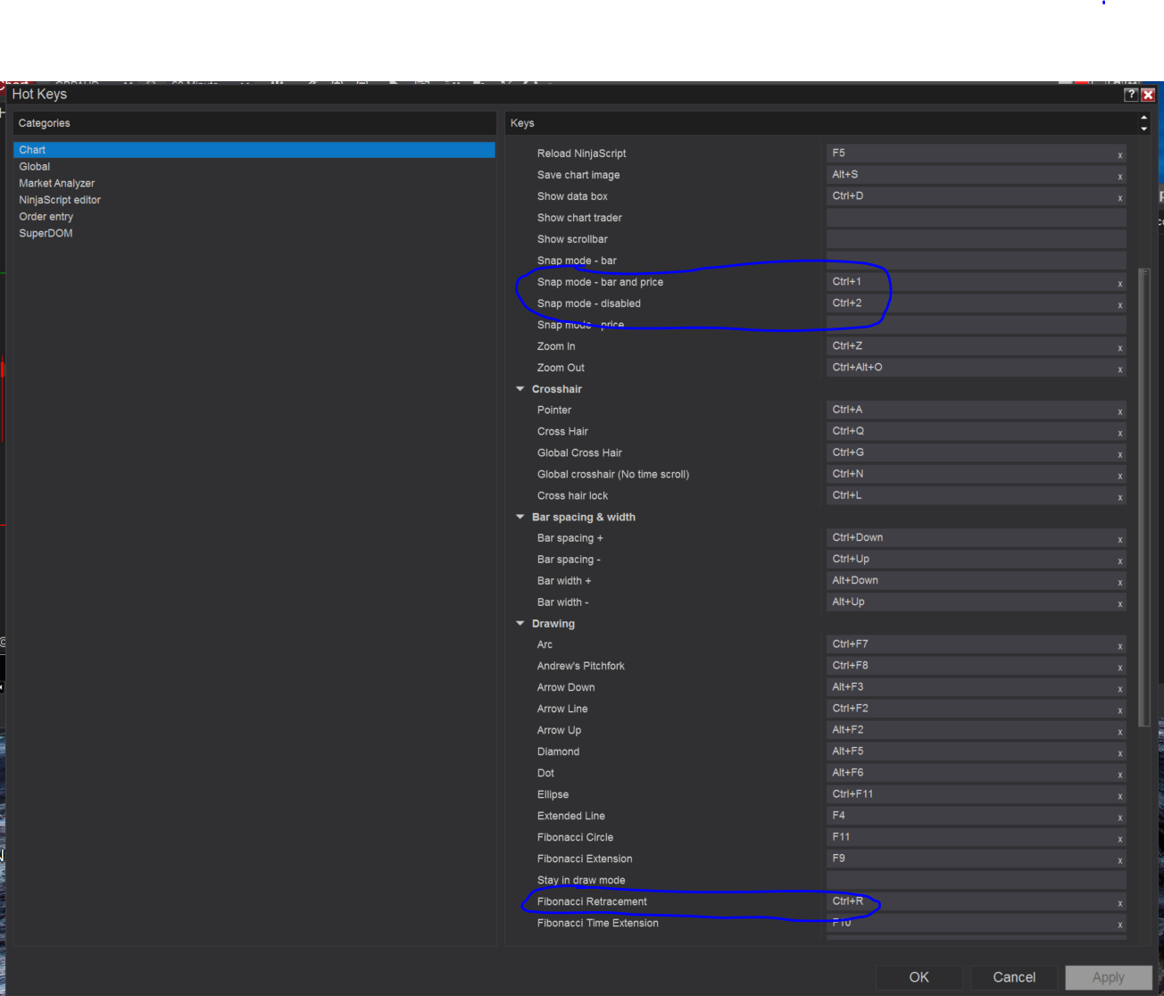1164x996 pixels.
Task: Collapse the Bar spacing & width section
Action: click(x=520, y=517)
